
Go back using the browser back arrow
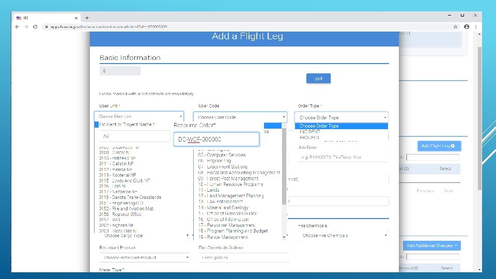(x=17, y=27)
